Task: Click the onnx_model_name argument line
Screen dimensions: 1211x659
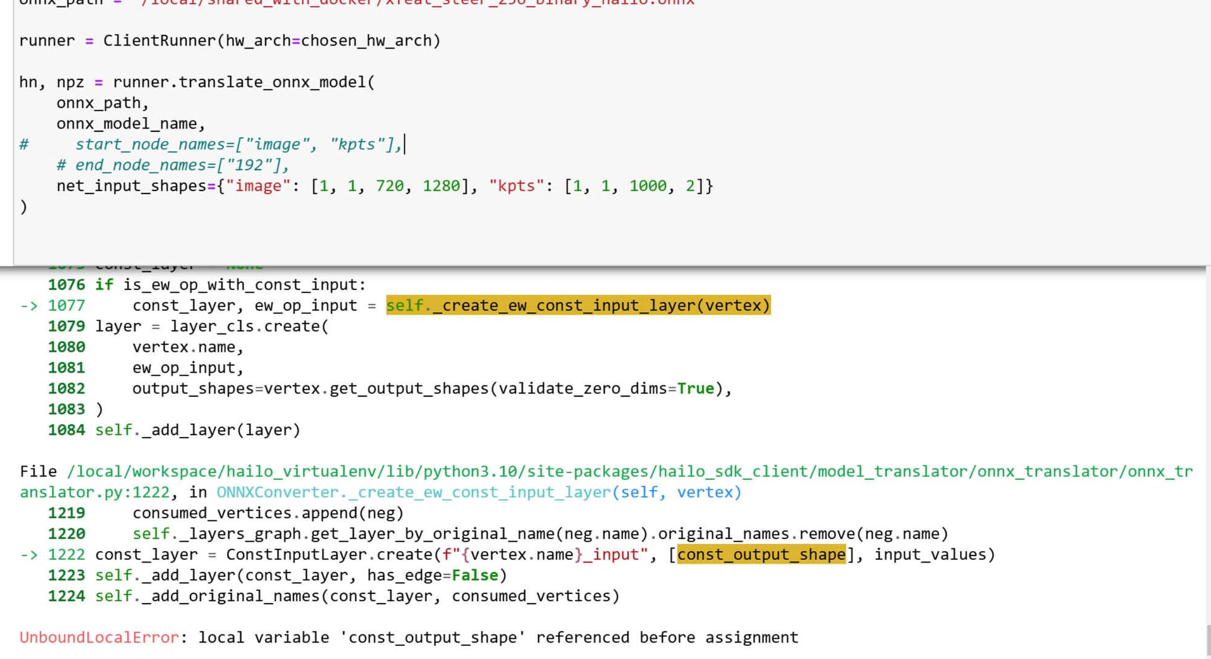Action: (130, 124)
